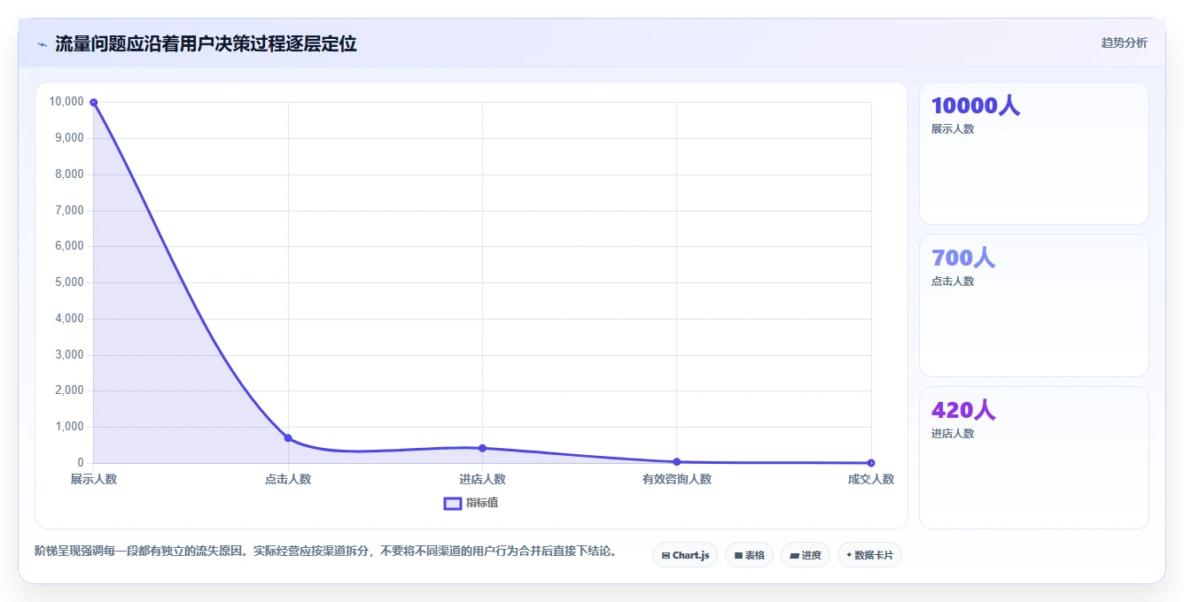Click the 点击人数 label under 700人

[953, 282]
